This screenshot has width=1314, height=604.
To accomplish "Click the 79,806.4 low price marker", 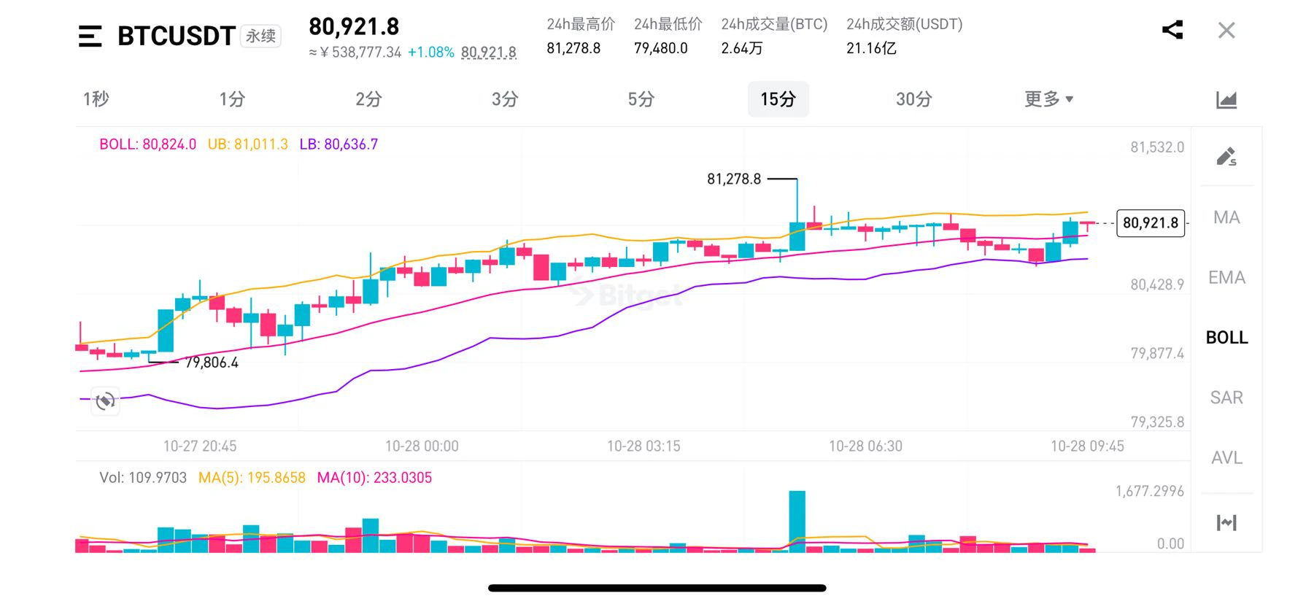I will (212, 363).
